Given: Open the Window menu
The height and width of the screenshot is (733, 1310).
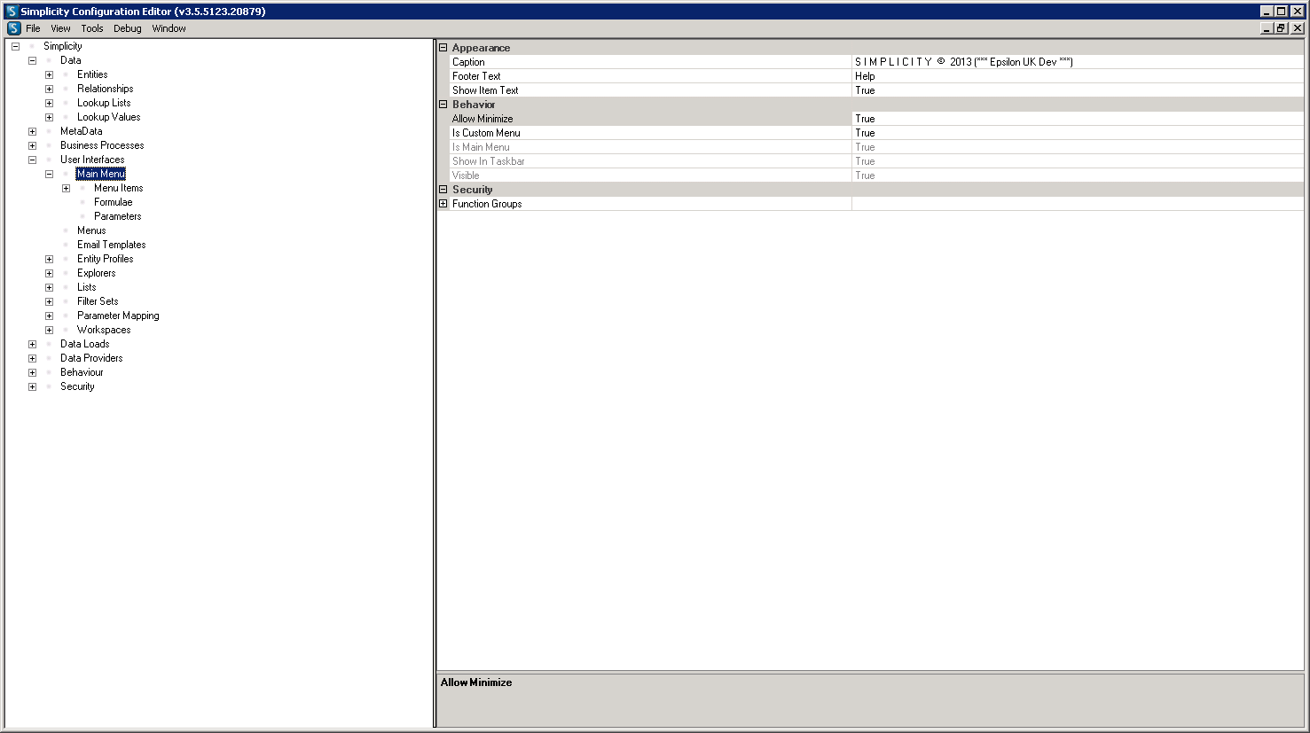Looking at the screenshot, I should [x=169, y=28].
